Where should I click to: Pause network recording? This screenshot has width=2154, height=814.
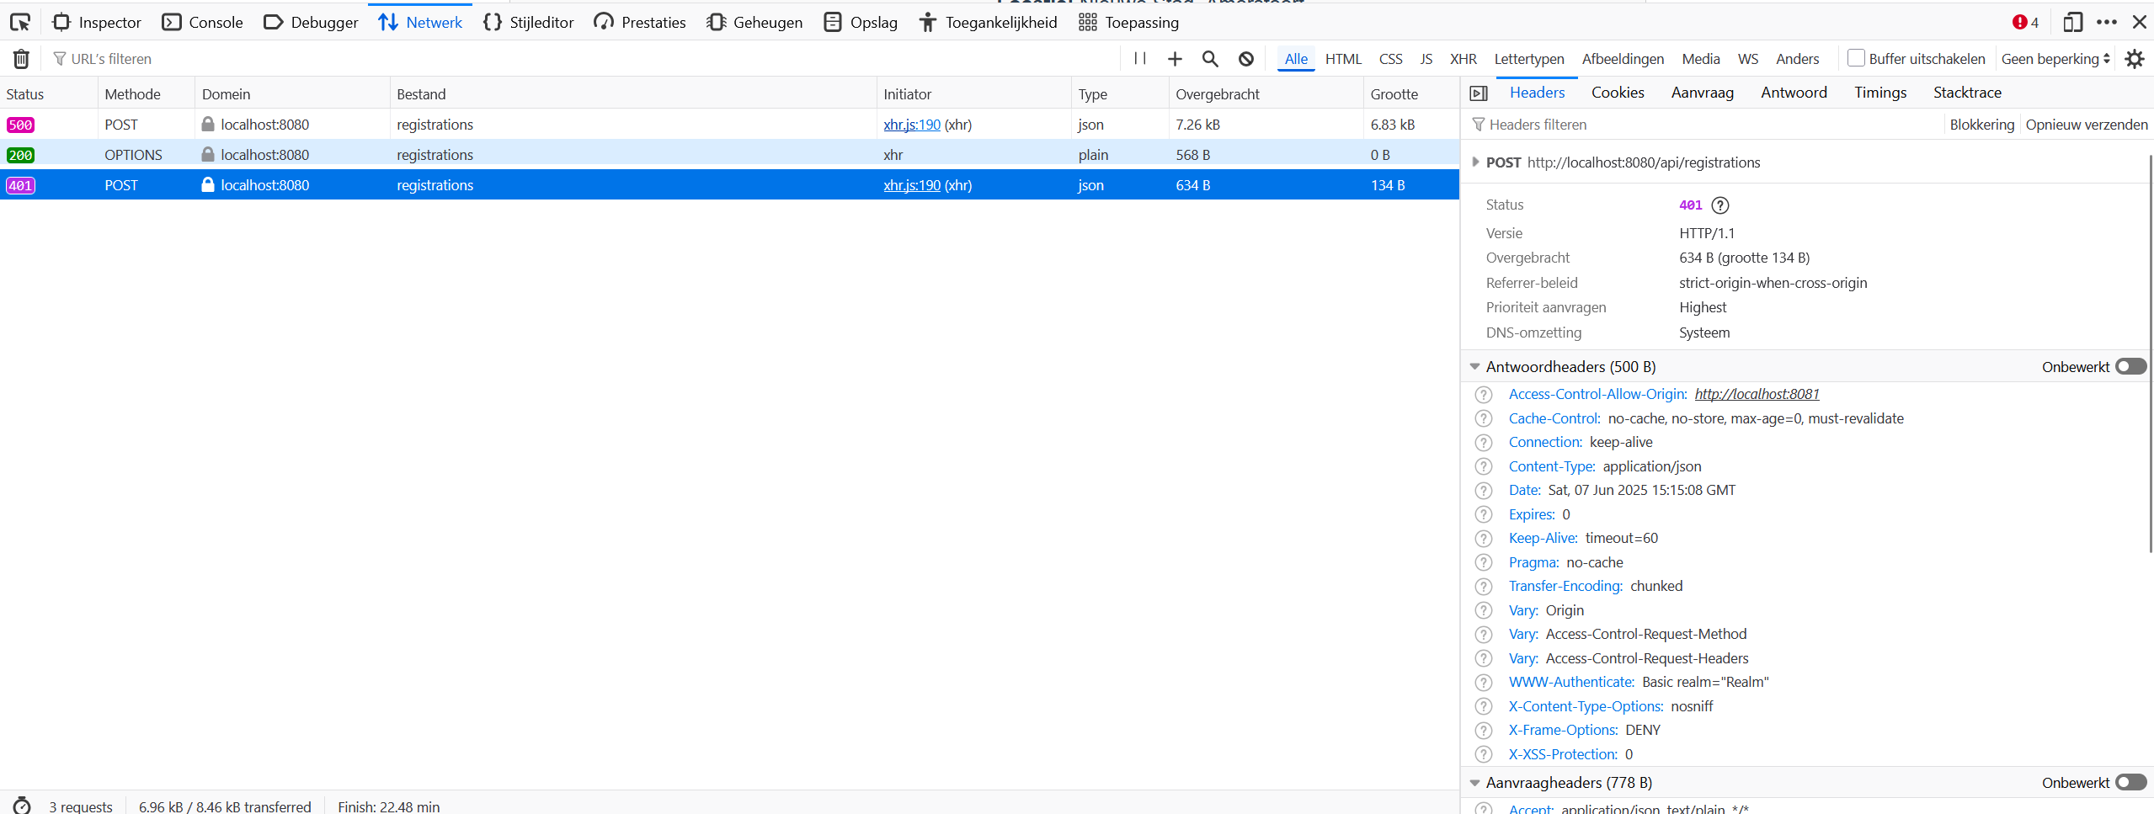click(1140, 59)
